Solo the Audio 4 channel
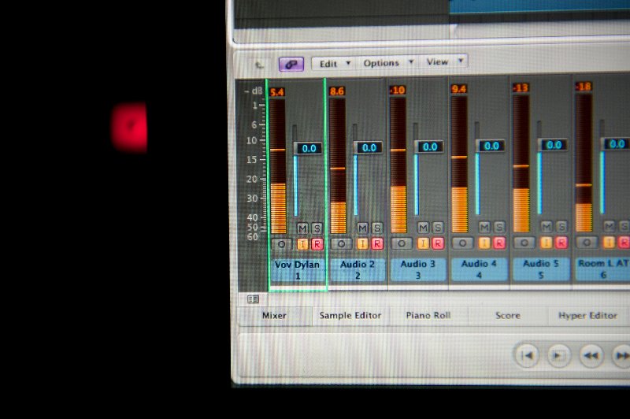630x419 pixels. pos(499,228)
